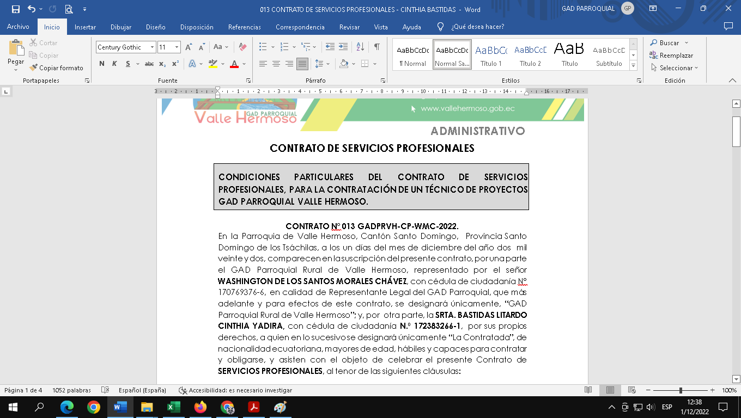Apply the Título 1 style

pos(491,55)
